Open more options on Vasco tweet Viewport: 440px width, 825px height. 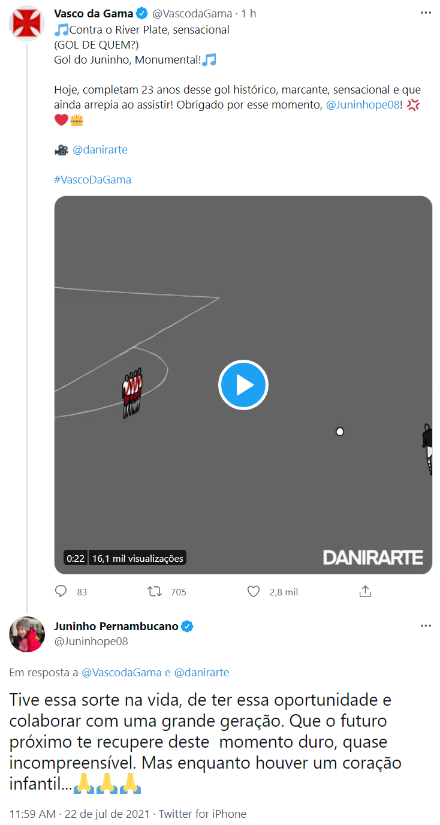426,13
